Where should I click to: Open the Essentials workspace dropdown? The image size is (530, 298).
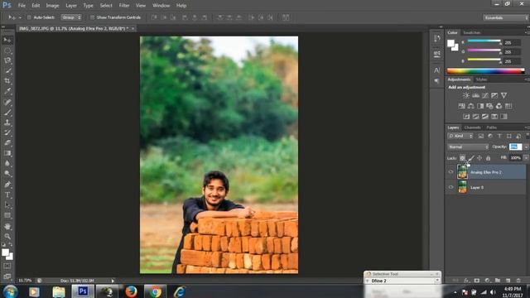tap(505, 17)
